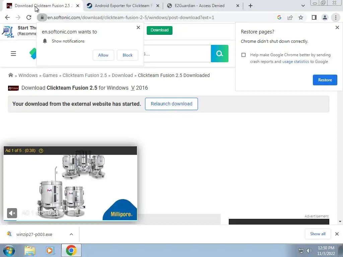
Task: Reload the current page
Action: coord(29,17)
